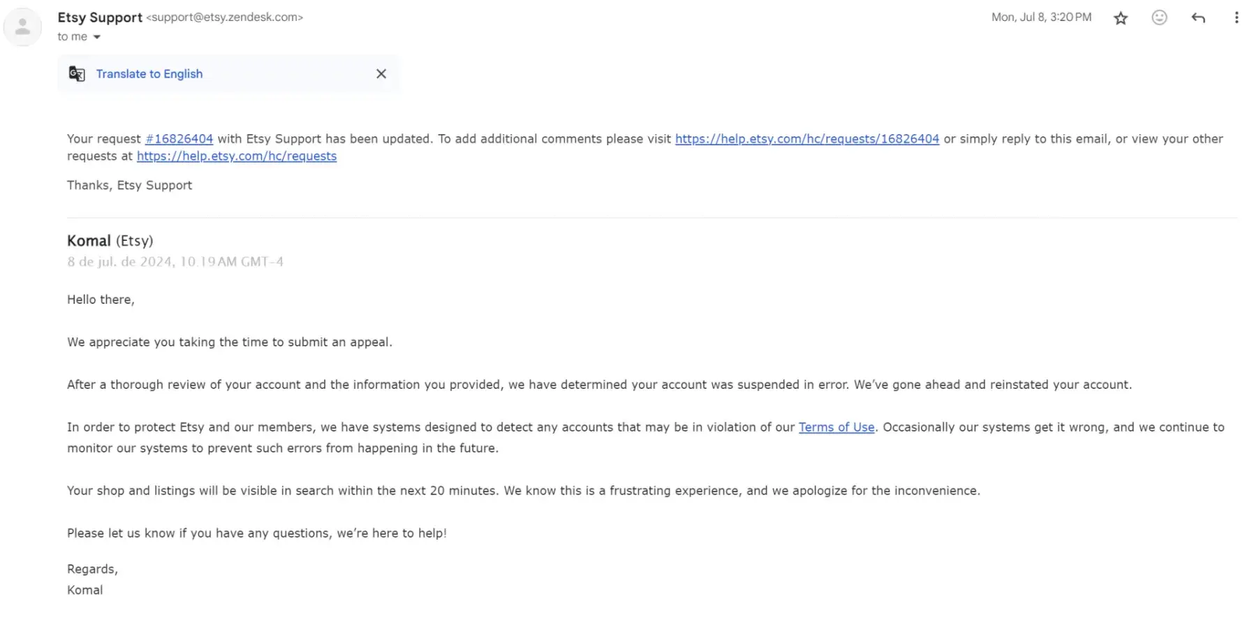Image resolution: width=1257 pixels, height=639 pixels.
Task: Open the help.etsy.com/hc/requests/16826404 URL
Action: pyautogui.click(x=807, y=139)
